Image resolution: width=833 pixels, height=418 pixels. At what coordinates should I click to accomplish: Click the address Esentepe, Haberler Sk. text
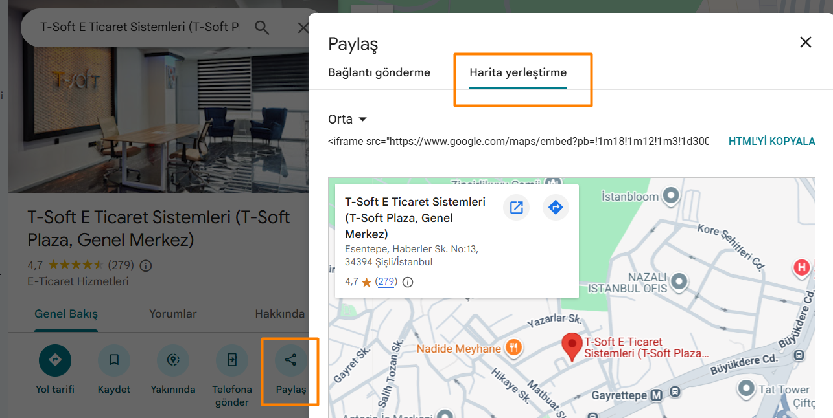click(412, 255)
